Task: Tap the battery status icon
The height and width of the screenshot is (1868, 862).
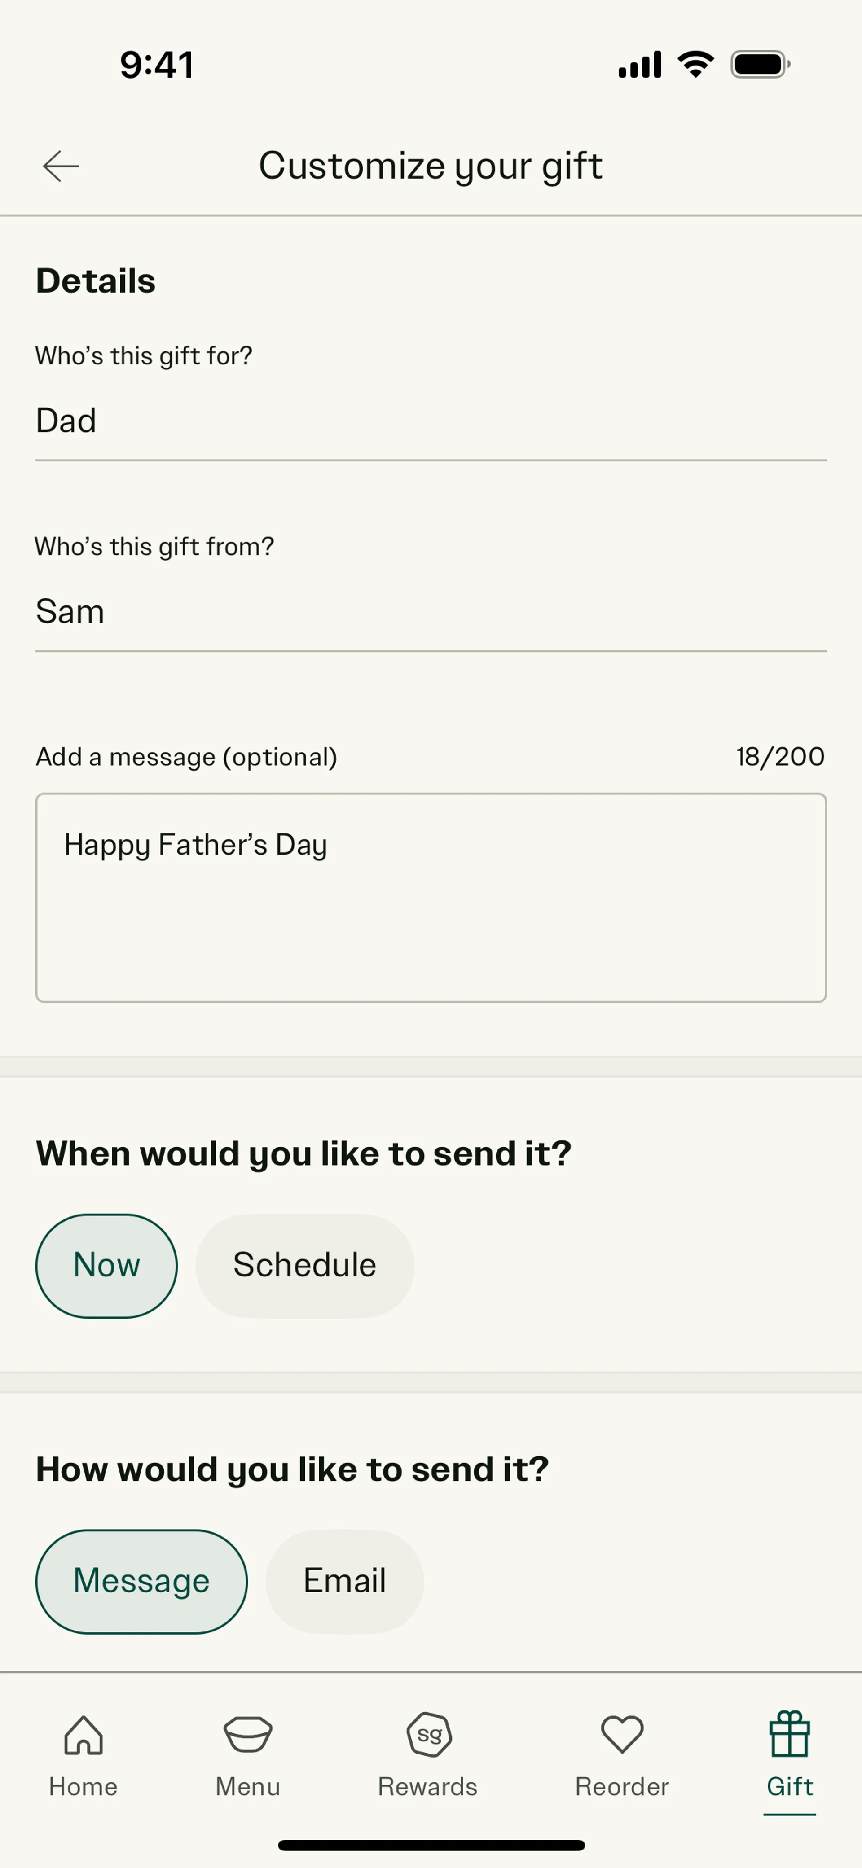Action: [760, 65]
